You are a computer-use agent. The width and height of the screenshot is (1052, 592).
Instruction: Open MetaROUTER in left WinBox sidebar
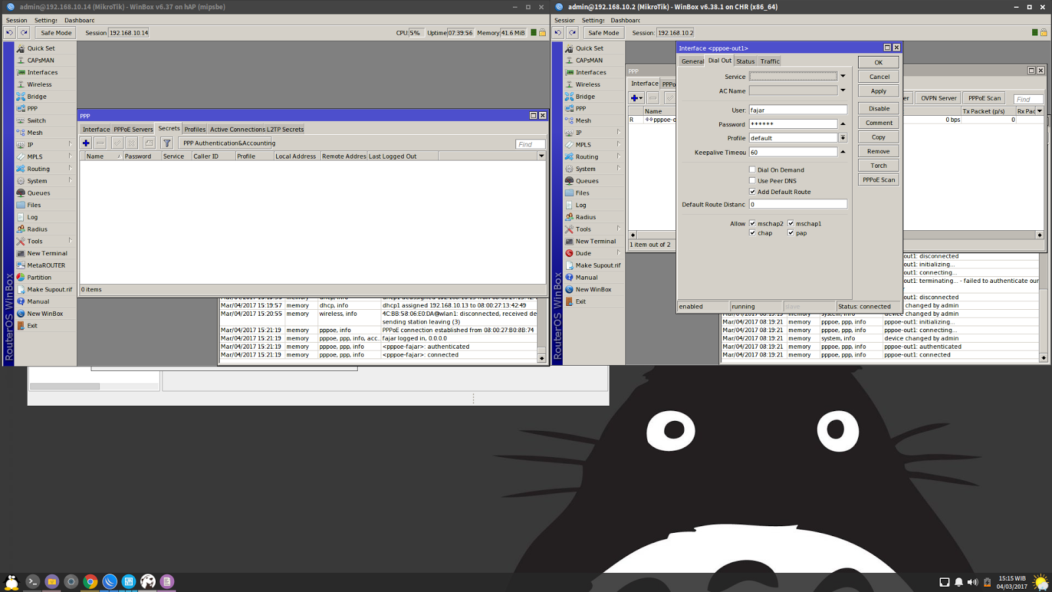45,265
